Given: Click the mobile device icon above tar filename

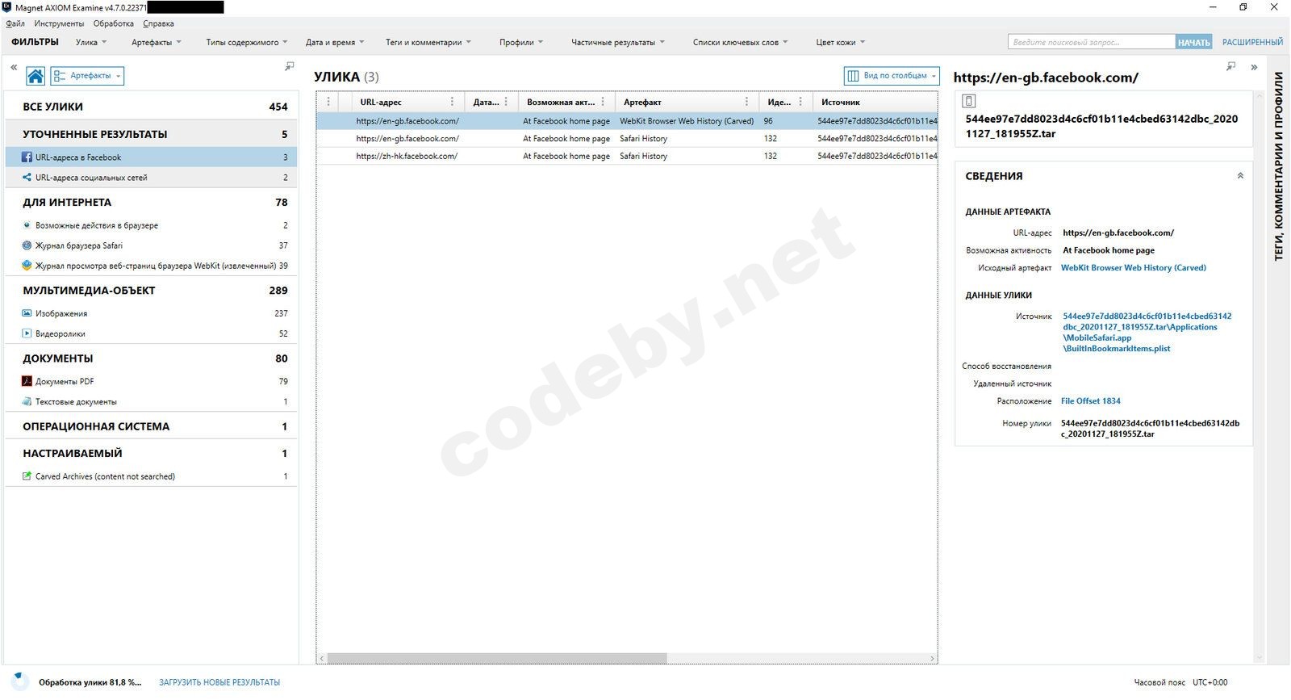Looking at the screenshot, I should (969, 101).
